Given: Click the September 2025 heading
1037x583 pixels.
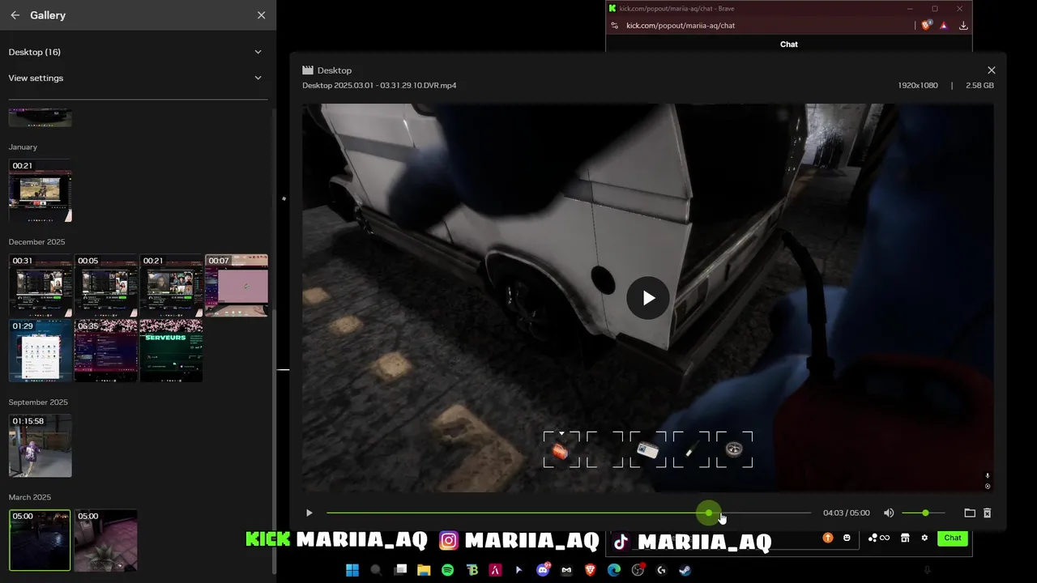Looking at the screenshot, I should [x=38, y=402].
